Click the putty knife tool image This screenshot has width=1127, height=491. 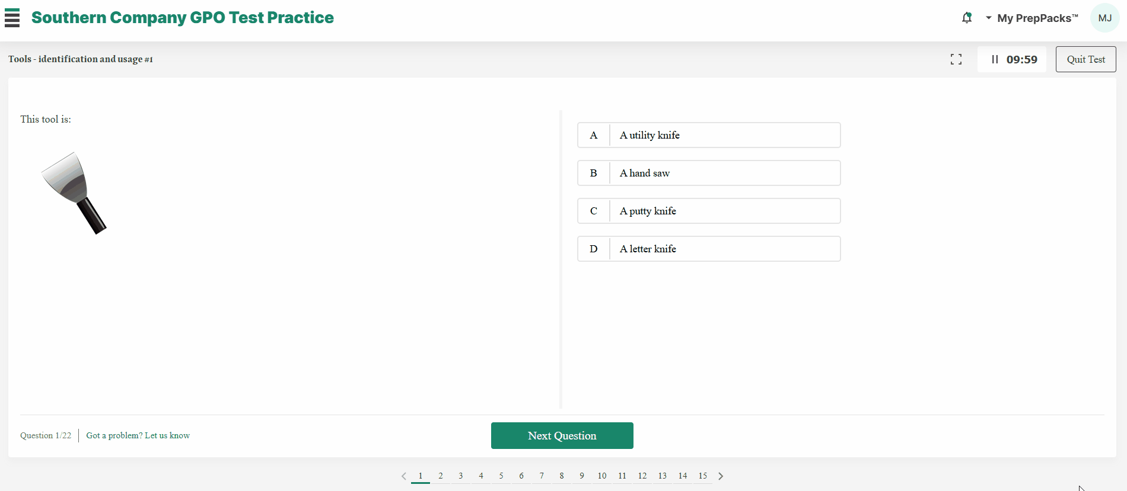[x=74, y=193]
